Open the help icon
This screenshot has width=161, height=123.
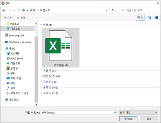click(156, 18)
